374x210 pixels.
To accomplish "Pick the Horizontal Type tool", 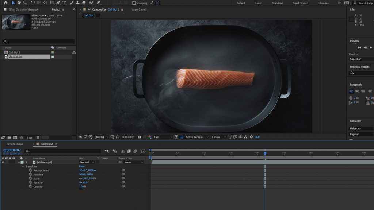I will 64,3.
